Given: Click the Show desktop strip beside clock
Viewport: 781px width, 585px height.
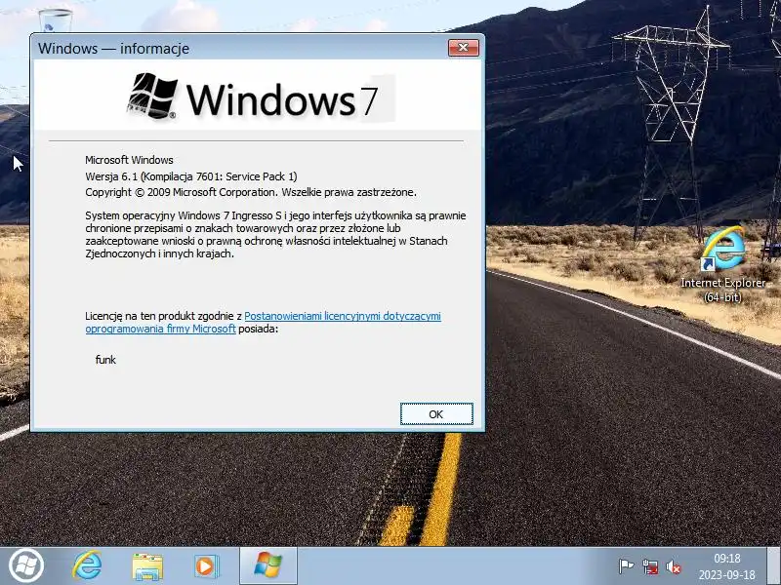Looking at the screenshot, I should [x=773, y=565].
